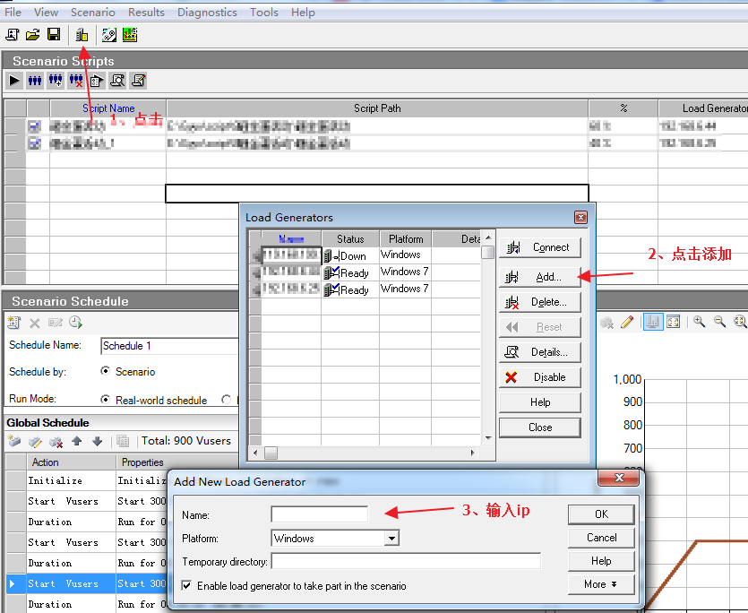Click the delete schedule X icon

tap(34, 324)
